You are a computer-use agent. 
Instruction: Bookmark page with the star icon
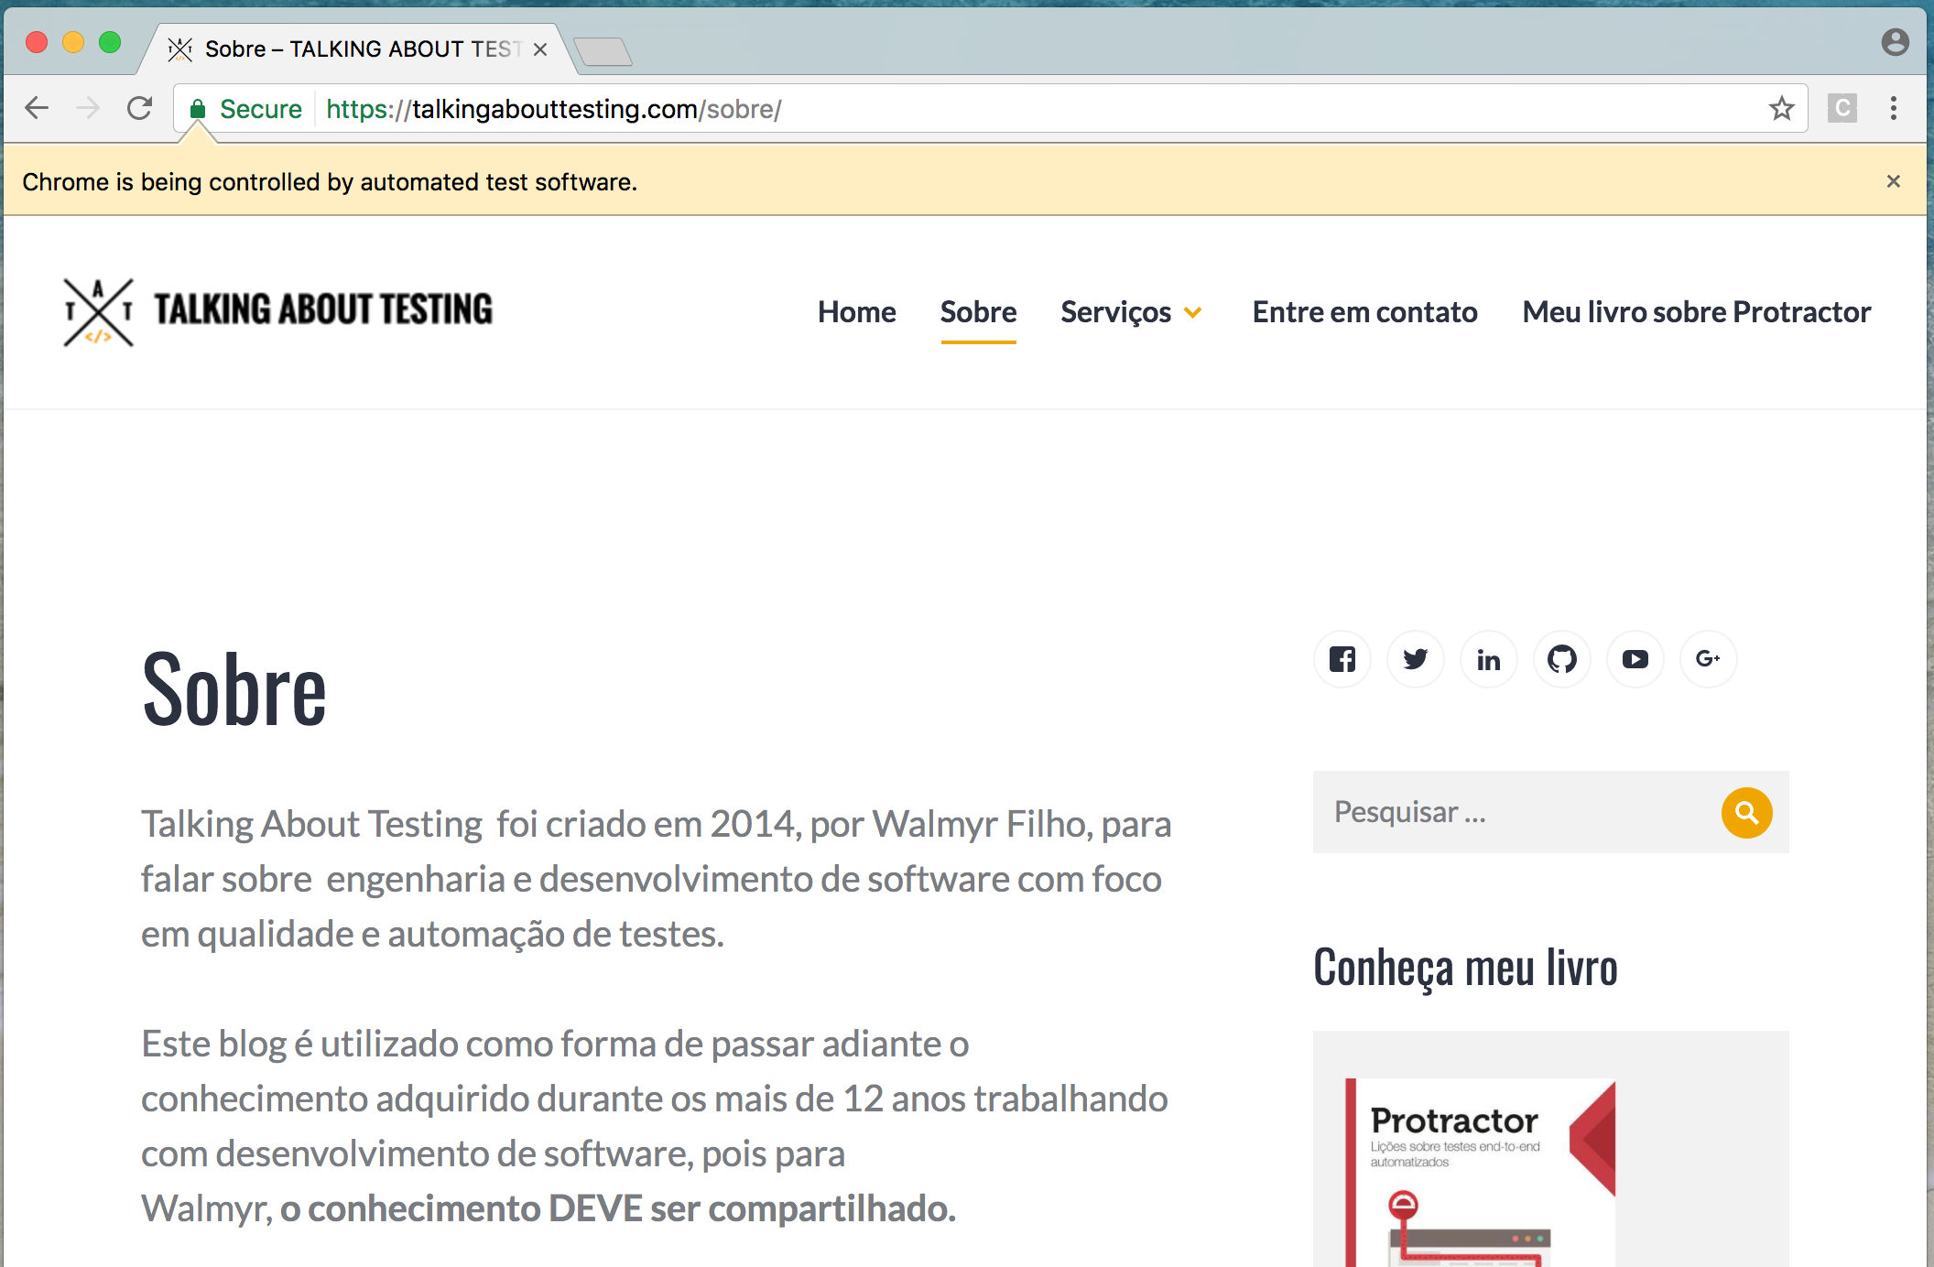coord(1781,109)
